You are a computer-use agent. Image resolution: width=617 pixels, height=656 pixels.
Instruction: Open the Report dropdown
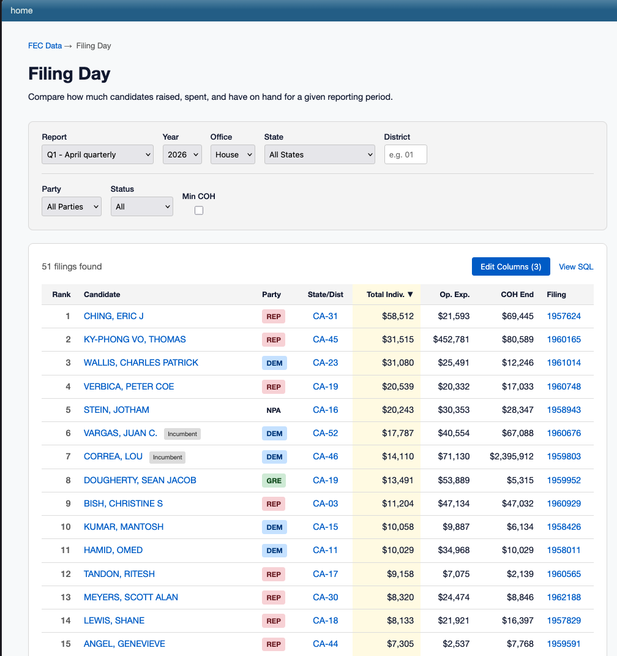[x=97, y=155]
